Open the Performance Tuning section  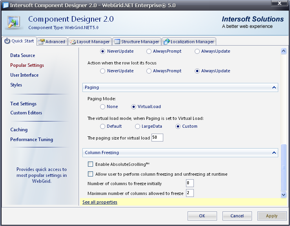coord(32,140)
